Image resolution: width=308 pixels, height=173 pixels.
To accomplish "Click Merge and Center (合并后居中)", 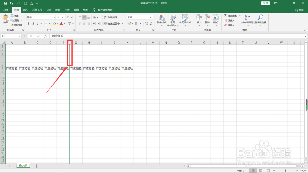I will point(112,24).
